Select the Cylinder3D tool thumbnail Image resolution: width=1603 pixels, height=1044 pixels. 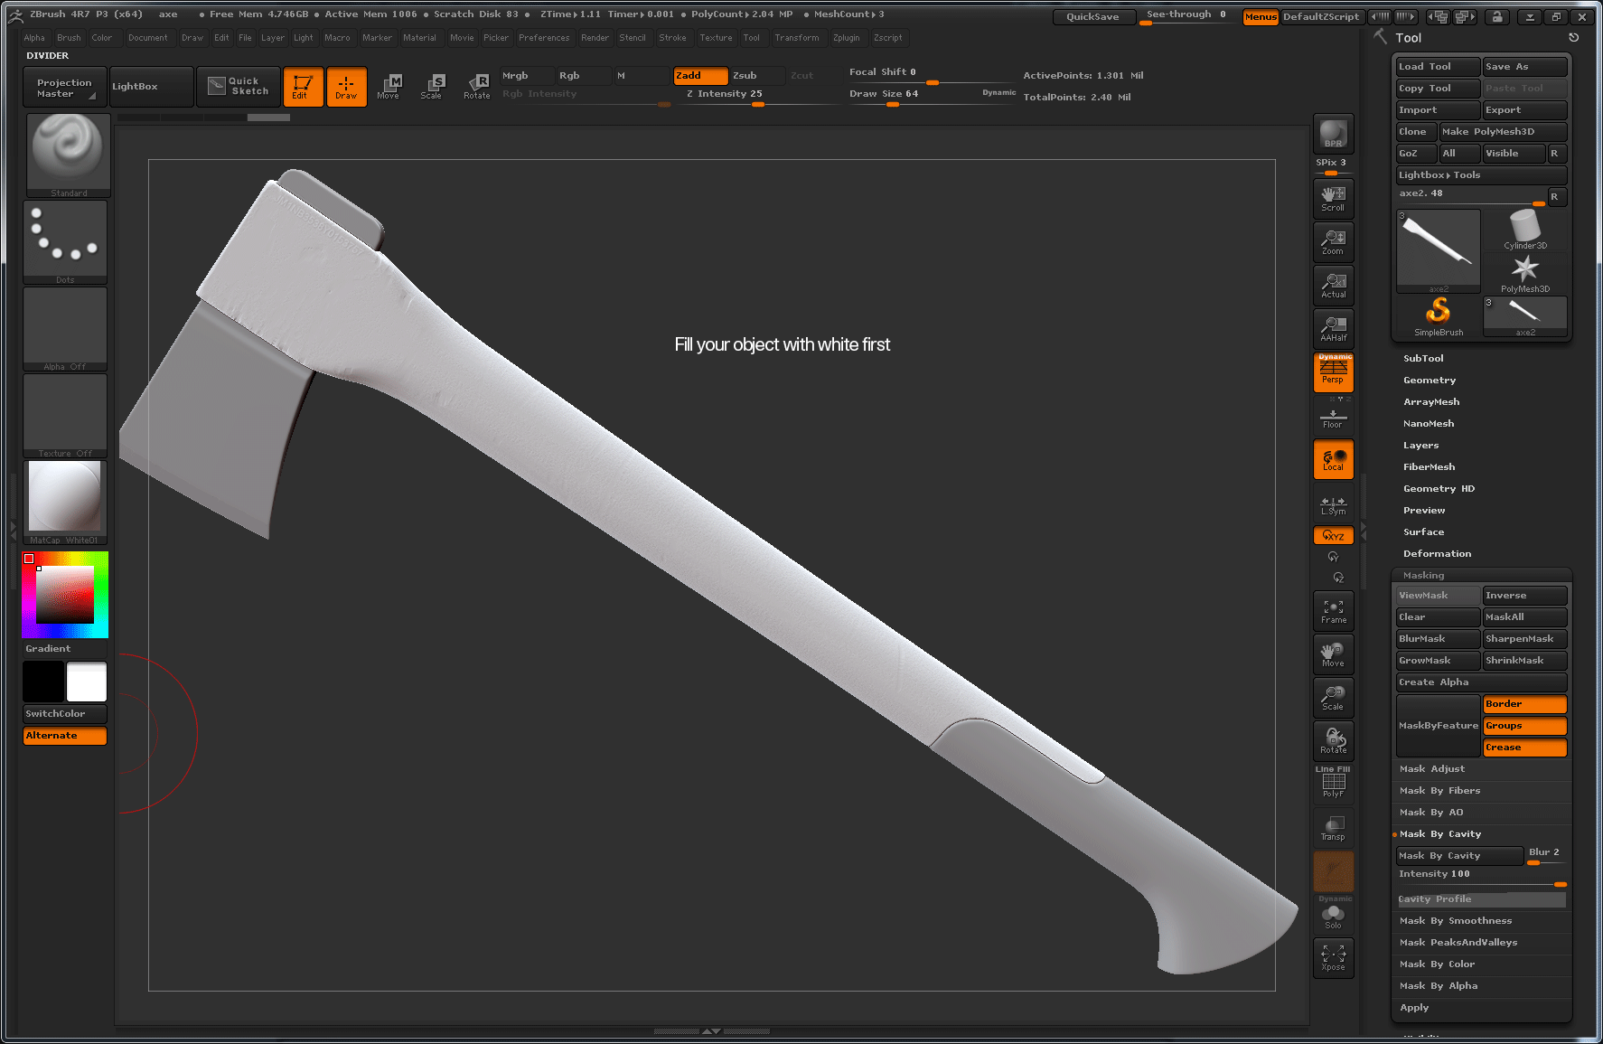click(x=1524, y=230)
